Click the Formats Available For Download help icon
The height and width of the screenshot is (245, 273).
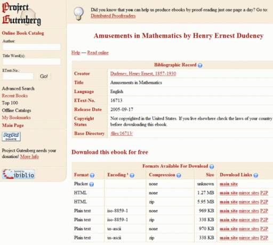pyautogui.click(x=212, y=167)
